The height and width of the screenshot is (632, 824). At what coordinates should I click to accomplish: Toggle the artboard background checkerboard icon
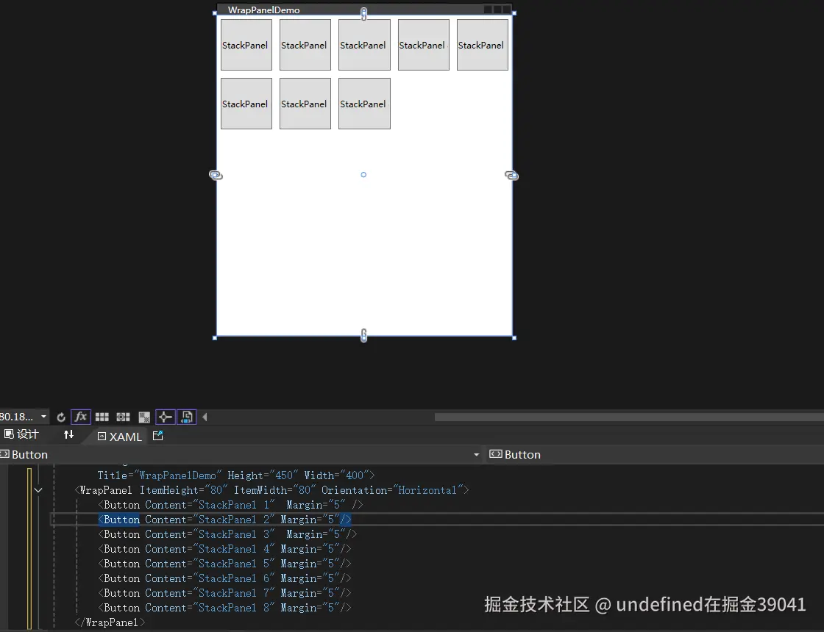tap(144, 417)
